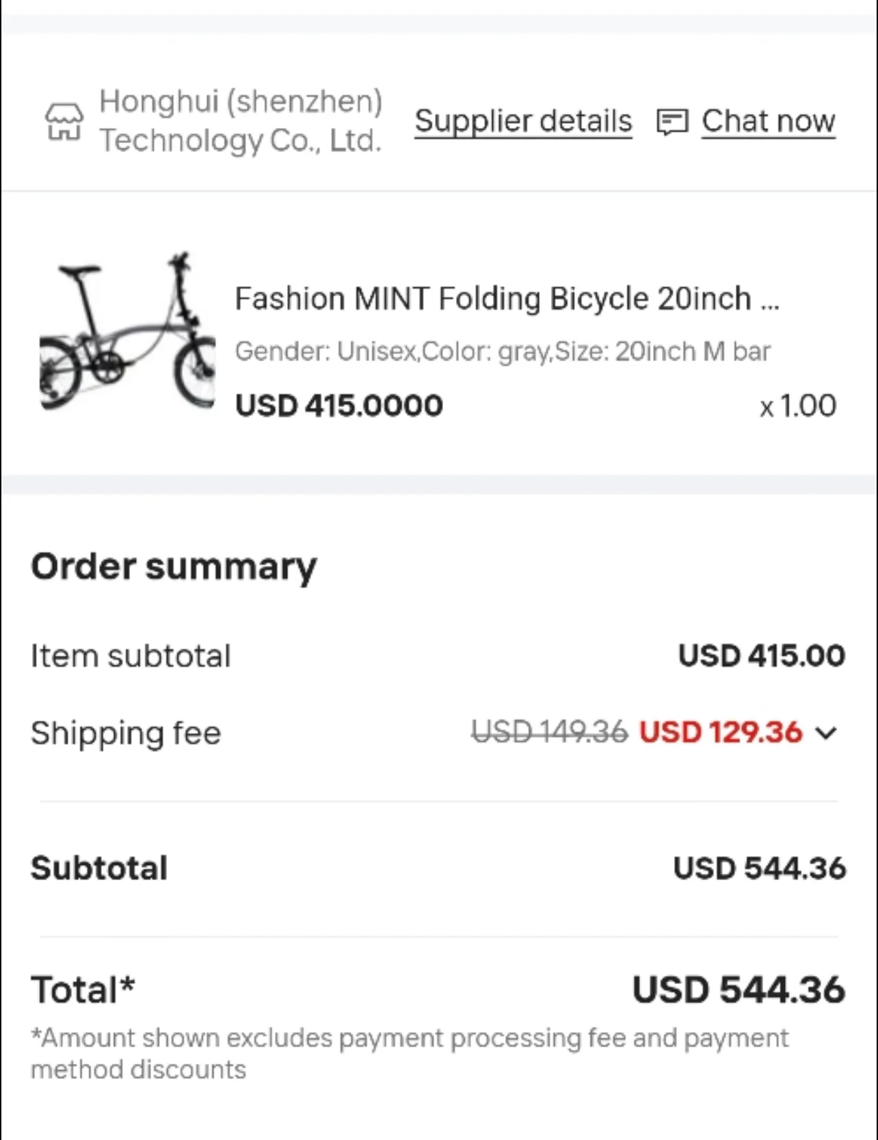
Task: Click the USD 415.0000 unit price
Action: 339,406
